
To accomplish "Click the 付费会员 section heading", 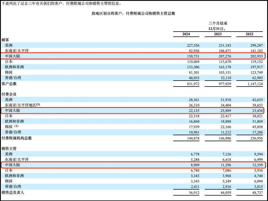I will point(9,94).
